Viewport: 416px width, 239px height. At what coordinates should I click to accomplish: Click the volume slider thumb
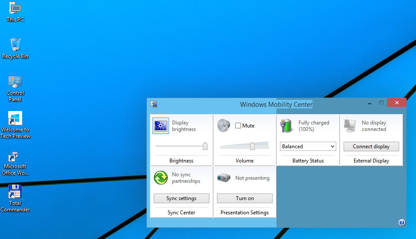tap(252, 147)
